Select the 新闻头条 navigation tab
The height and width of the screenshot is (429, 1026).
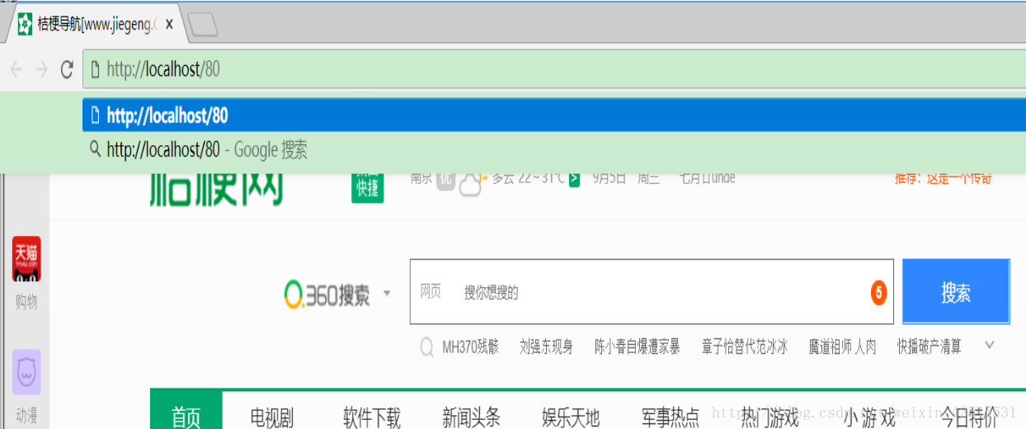tap(471, 416)
